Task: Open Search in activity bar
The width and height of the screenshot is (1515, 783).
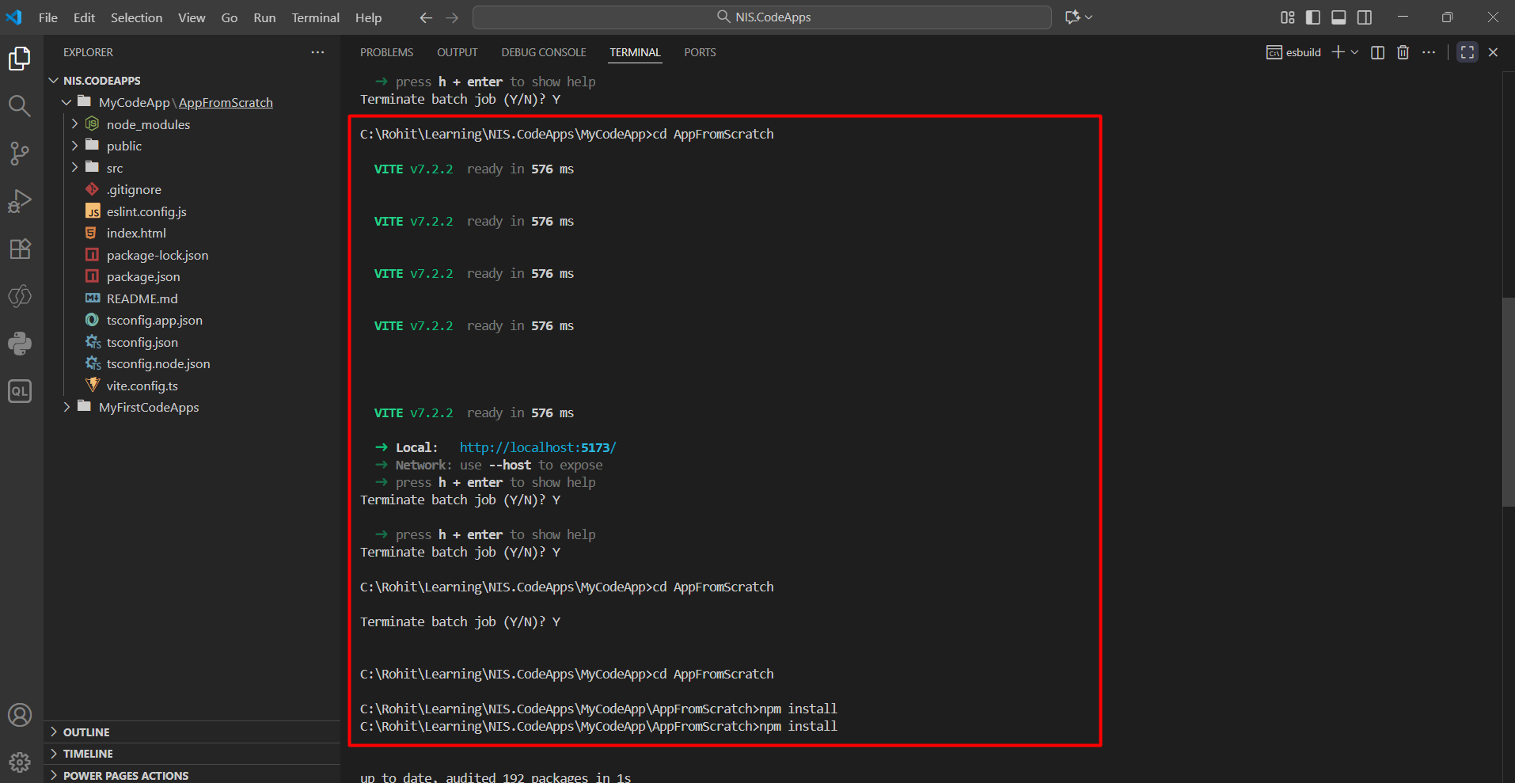Action: [x=20, y=106]
